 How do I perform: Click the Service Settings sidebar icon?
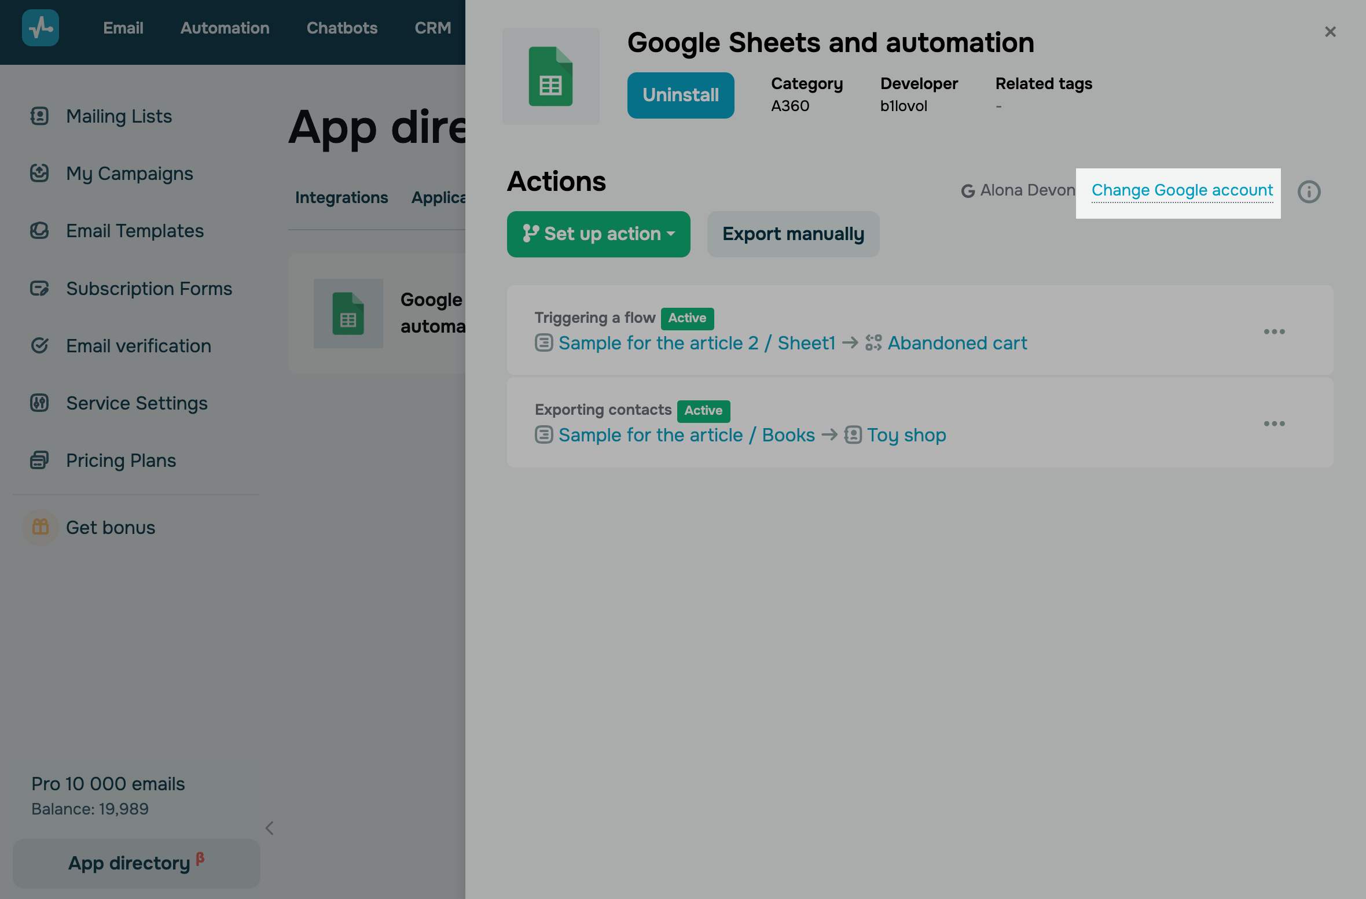coord(39,403)
